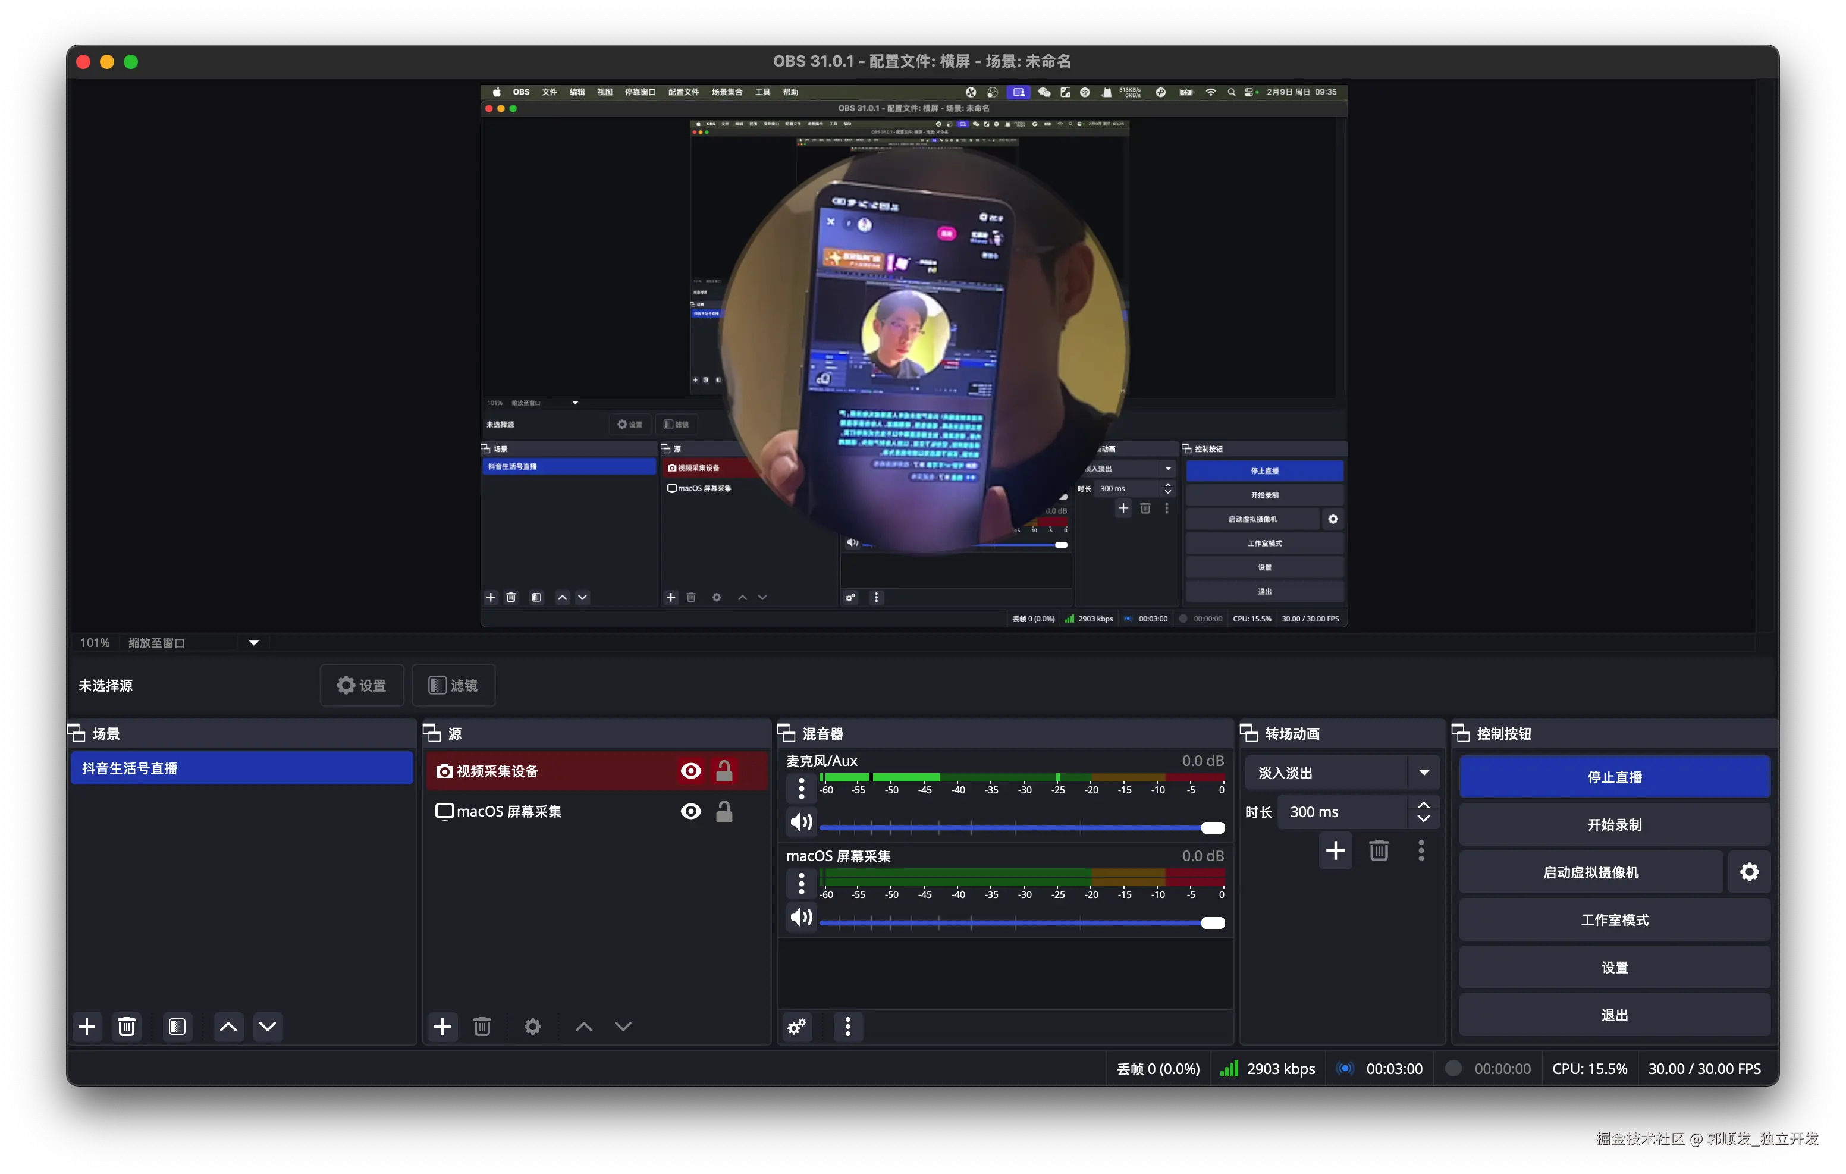
Task: Adjust the macOS 屏幕采集 volume slider
Action: 1212,922
